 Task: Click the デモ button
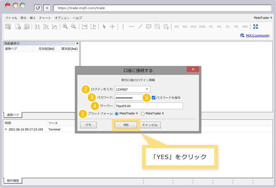pyautogui.click(x=88, y=125)
